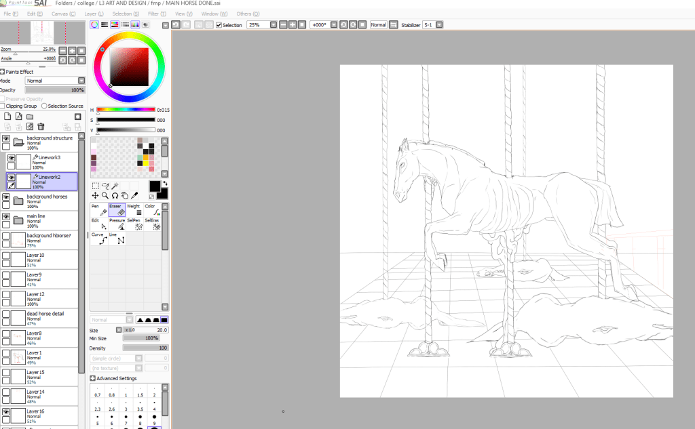The width and height of the screenshot is (695, 429).
Task: Select the eyedropper color picker tool
Action: 134,196
